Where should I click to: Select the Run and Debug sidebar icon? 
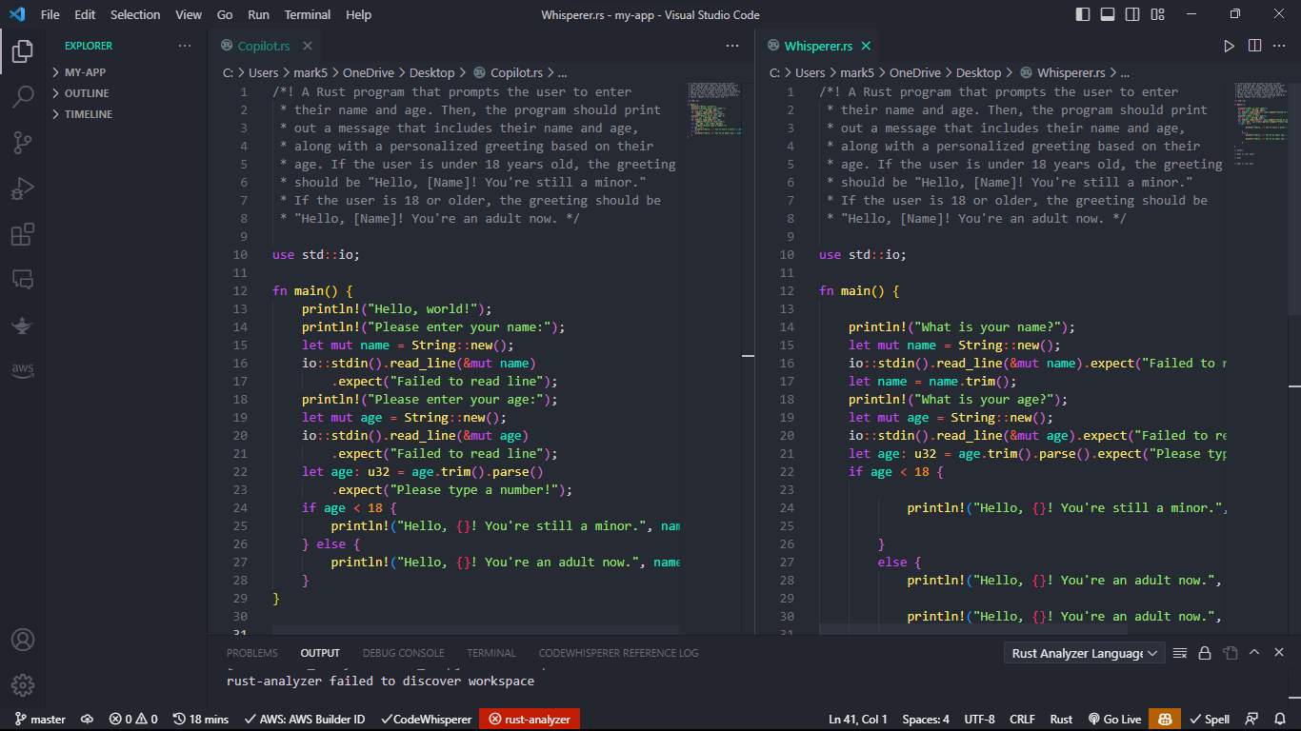23,188
